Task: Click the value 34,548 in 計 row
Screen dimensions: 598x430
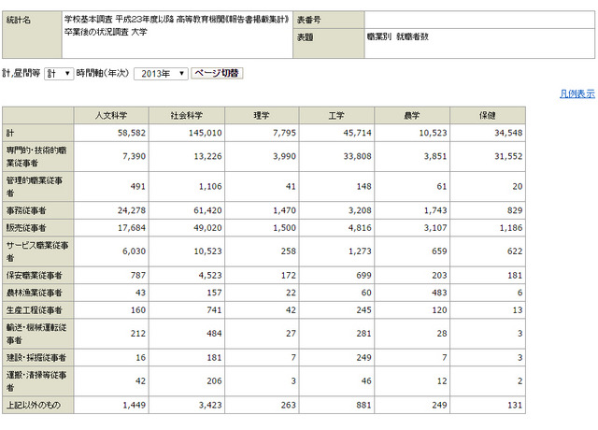Action: click(508, 133)
